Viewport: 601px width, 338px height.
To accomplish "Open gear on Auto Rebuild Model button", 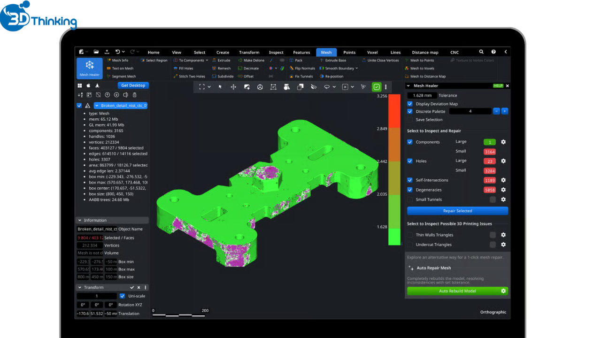I will 503,291.
